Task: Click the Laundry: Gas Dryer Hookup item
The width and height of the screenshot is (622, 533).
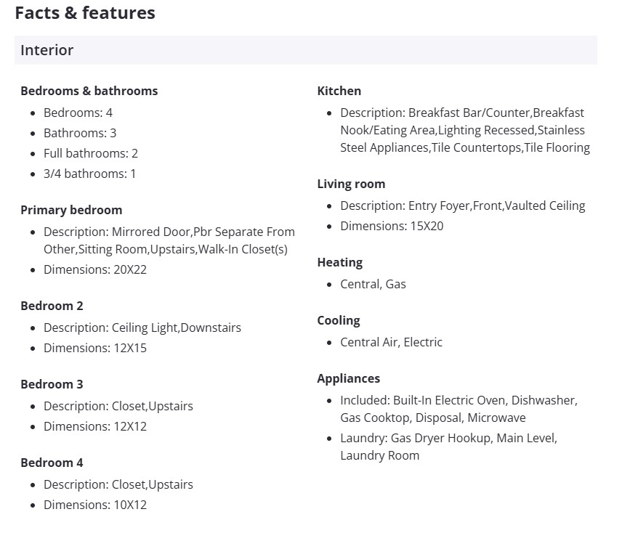Action: [448, 438]
